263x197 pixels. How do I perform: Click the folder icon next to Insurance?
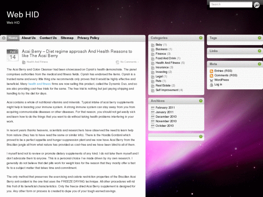tap(153, 68)
